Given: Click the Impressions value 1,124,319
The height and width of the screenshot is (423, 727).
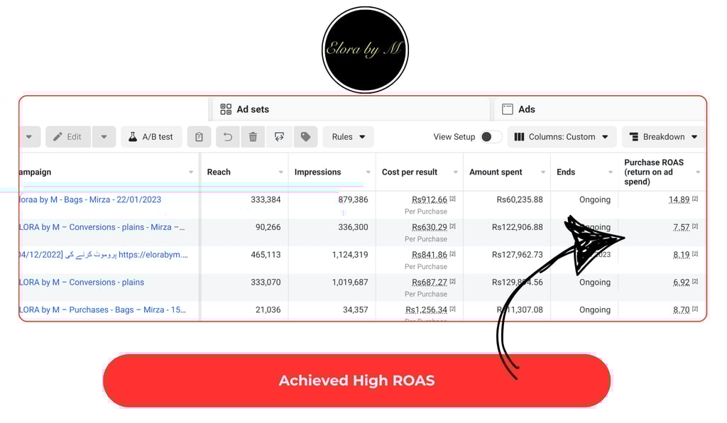Looking at the screenshot, I should 350,254.
